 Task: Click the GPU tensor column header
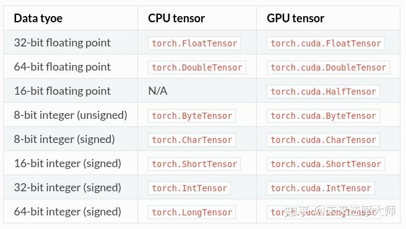(x=295, y=19)
